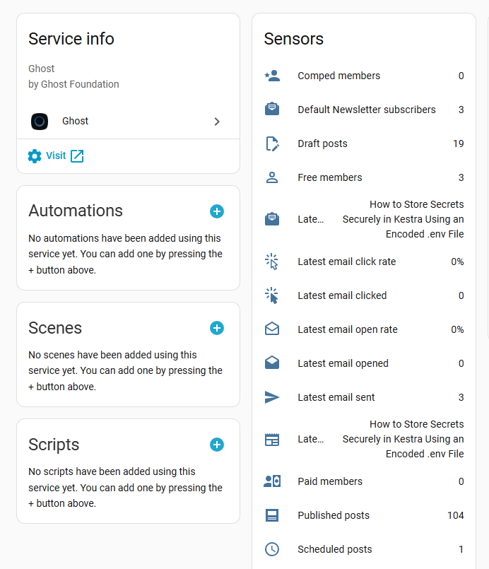The height and width of the screenshot is (569, 489).
Task: Click the Latest email open rate envelope icon
Action: tap(272, 329)
